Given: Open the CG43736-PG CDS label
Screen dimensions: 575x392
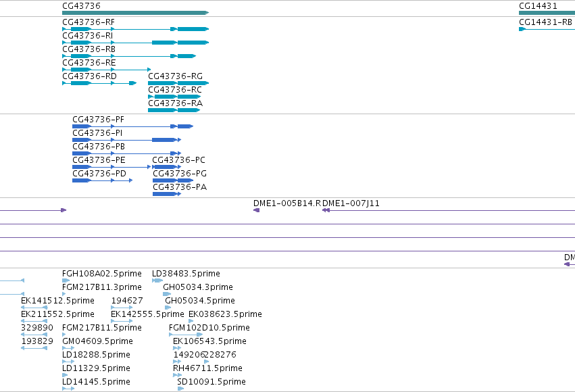Looking at the screenshot, I should [x=180, y=174].
